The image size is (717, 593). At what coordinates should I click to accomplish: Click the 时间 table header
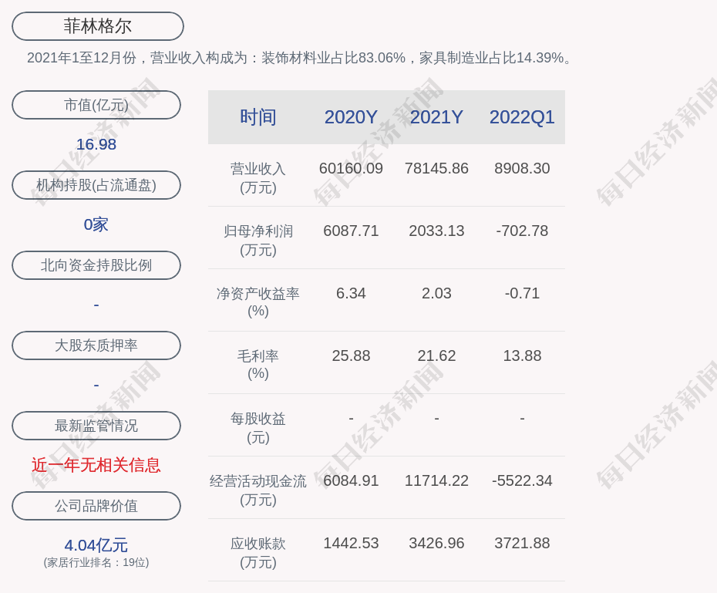(x=258, y=117)
